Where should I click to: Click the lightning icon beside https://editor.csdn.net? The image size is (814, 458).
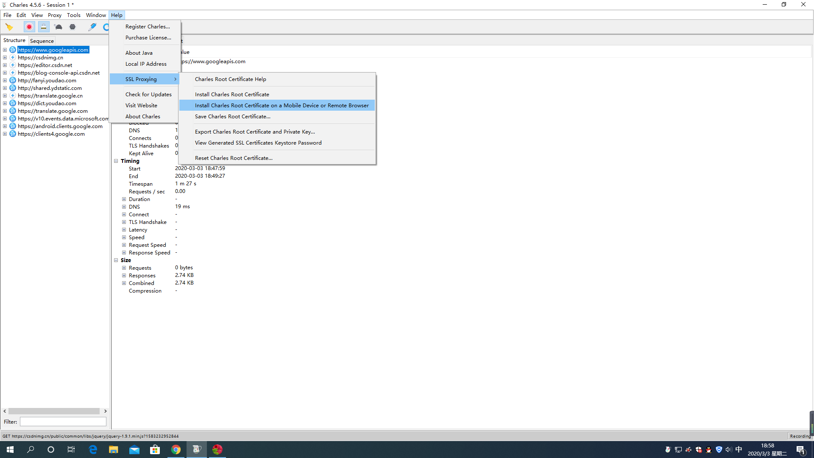click(13, 65)
